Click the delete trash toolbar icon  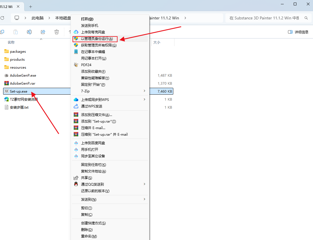tap(57, 32)
